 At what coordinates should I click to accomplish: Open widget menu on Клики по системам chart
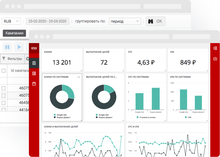(x=79, y=77)
